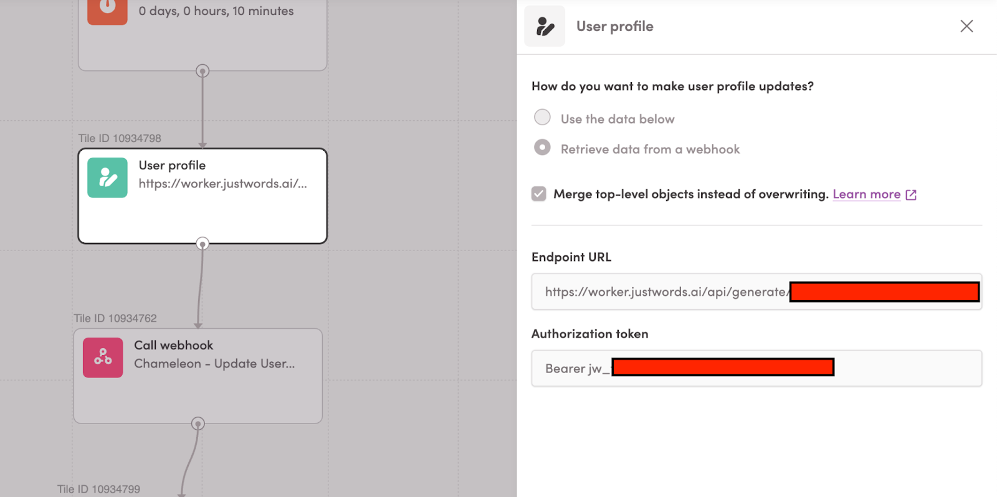
Task: Click the Tile ID 10934799 label
Action: pos(98,489)
